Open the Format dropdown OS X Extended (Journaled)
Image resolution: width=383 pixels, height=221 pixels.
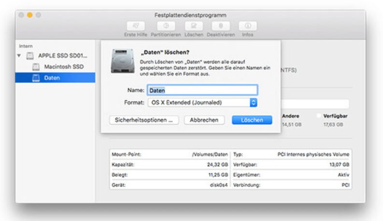(x=202, y=103)
